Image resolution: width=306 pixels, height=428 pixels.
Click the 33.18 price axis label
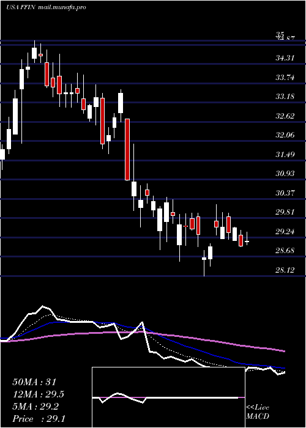(285, 97)
